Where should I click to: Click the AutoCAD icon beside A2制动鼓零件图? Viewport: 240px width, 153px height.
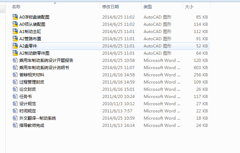click(15, 53)
